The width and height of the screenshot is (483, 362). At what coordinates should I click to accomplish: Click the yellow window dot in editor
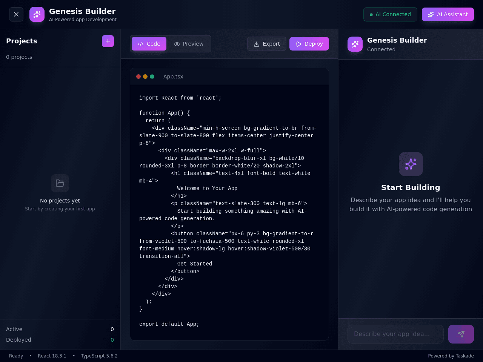[x=145, y=77]
